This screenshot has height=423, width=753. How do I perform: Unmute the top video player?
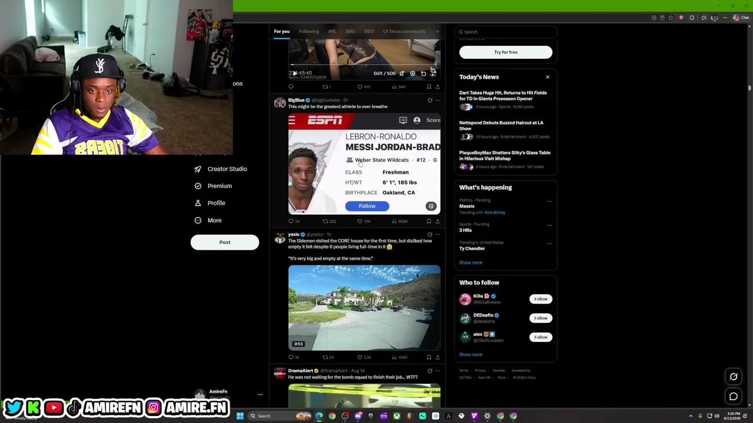coord(402,73)
